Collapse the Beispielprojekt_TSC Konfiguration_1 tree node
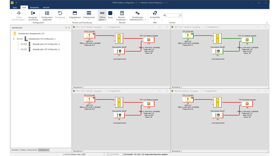This screenshot has height=156, width=278. click(14, 39)
